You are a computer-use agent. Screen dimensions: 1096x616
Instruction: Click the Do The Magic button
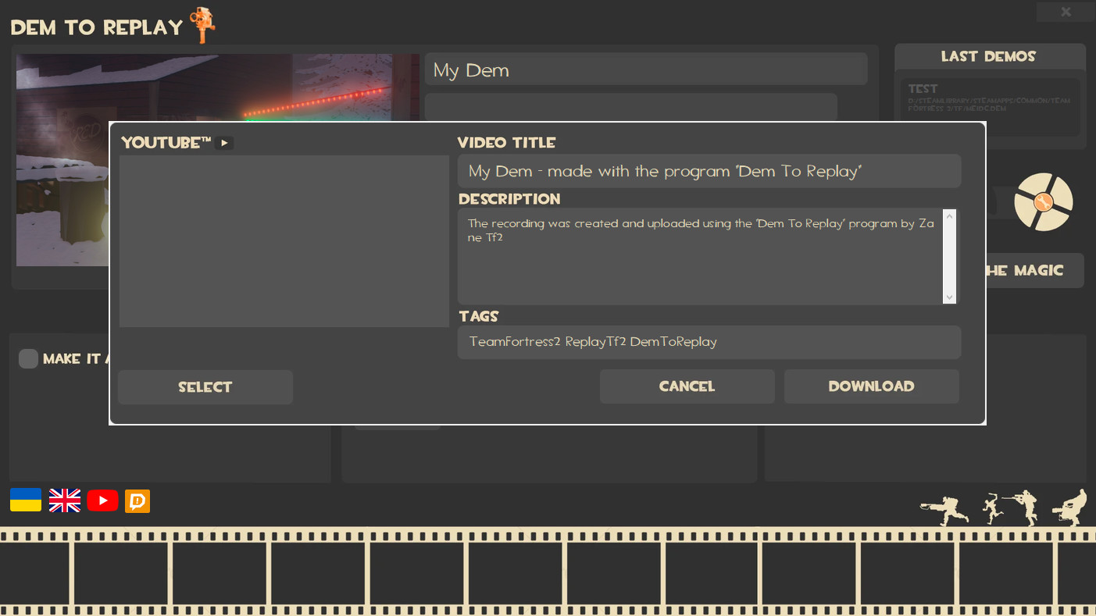[x=1033, y=270]
